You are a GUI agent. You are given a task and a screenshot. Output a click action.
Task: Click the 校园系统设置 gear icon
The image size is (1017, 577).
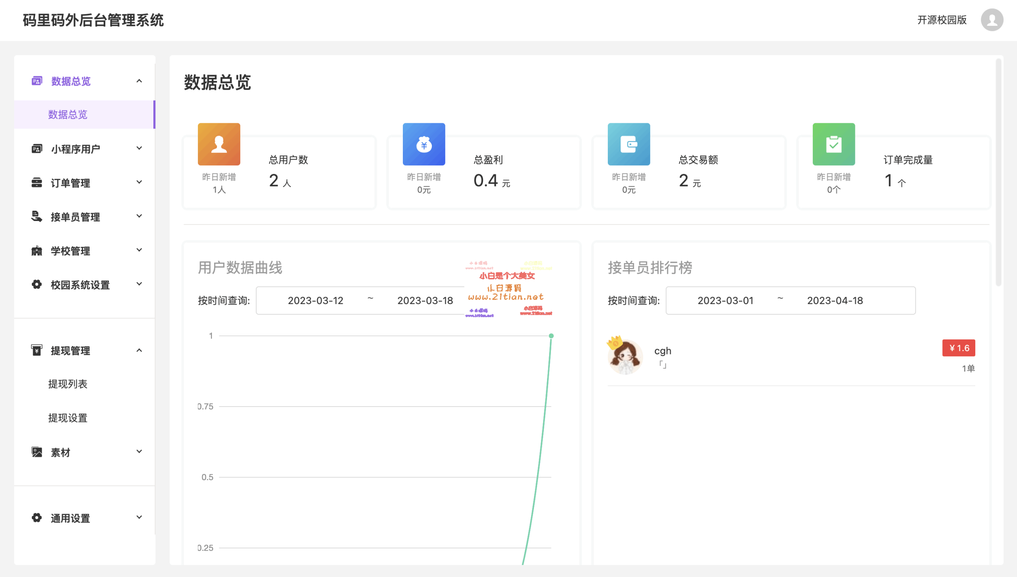point(36,285)
